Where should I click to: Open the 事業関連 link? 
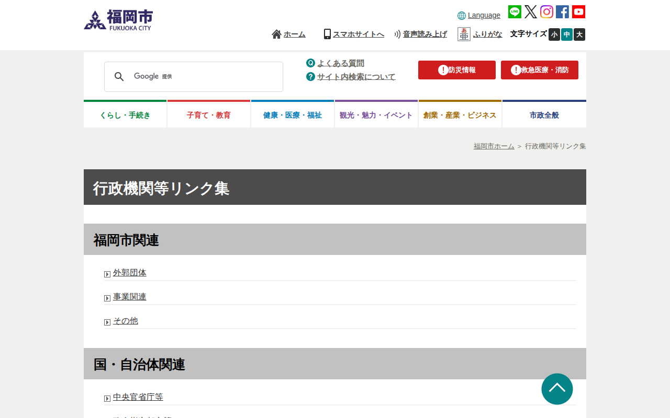[x=130, y=297]
